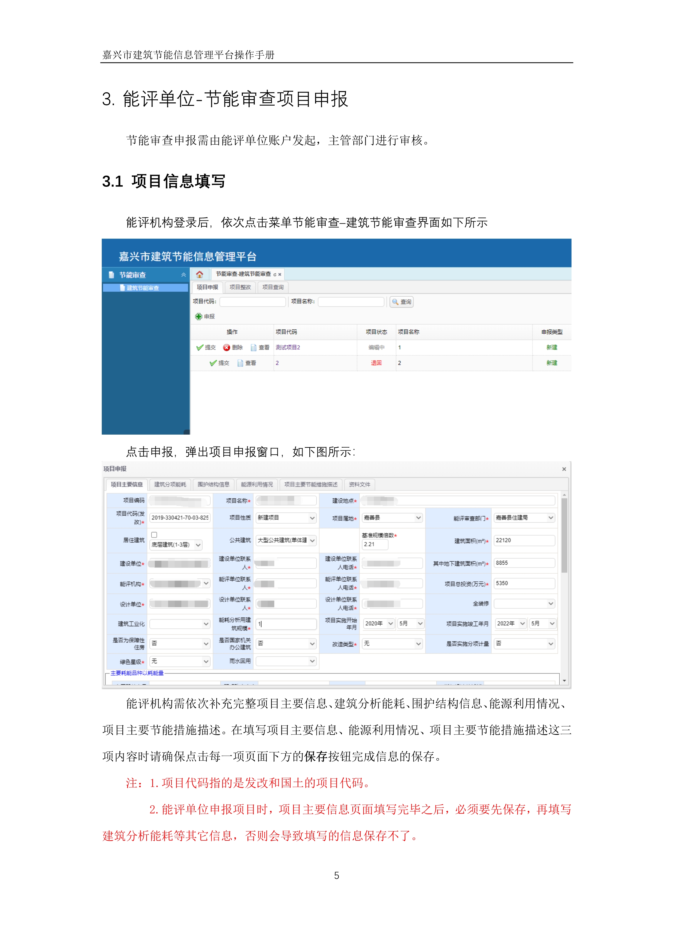Screen dimensions: 673x952
Task: Click the 项目总投资 field with 5350
Action: (x=524, y=583)
